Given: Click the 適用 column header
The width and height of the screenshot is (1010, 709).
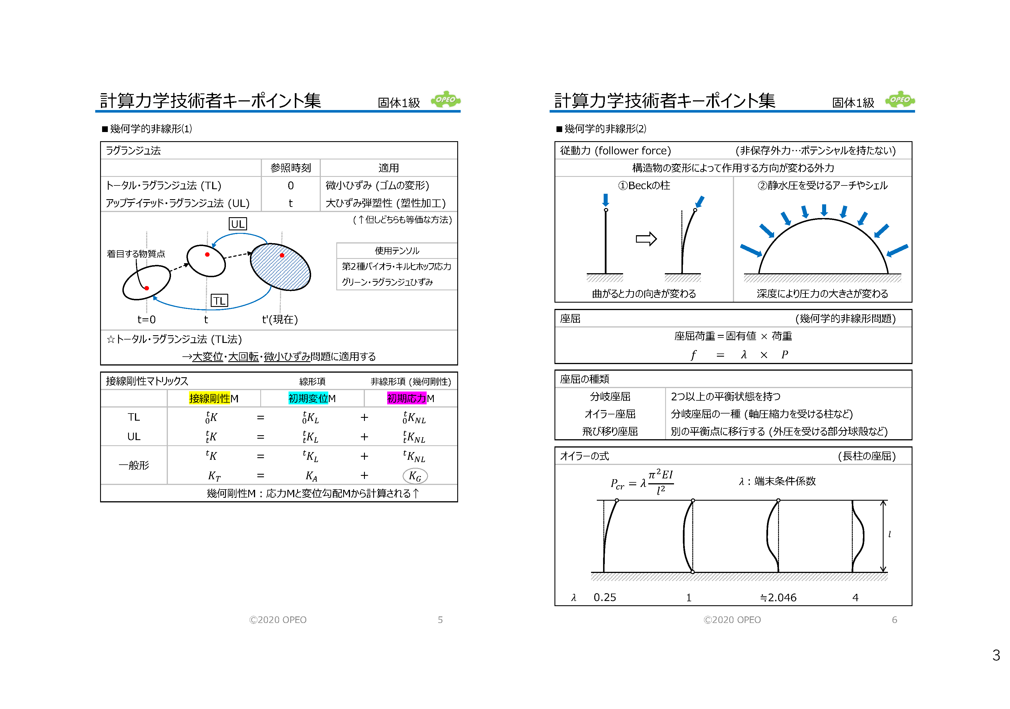Looking at the screenshot, I should [x=389, y=168].
